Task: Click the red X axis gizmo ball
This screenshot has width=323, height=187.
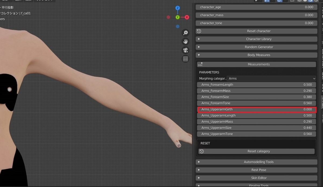Action: point(187,17)
